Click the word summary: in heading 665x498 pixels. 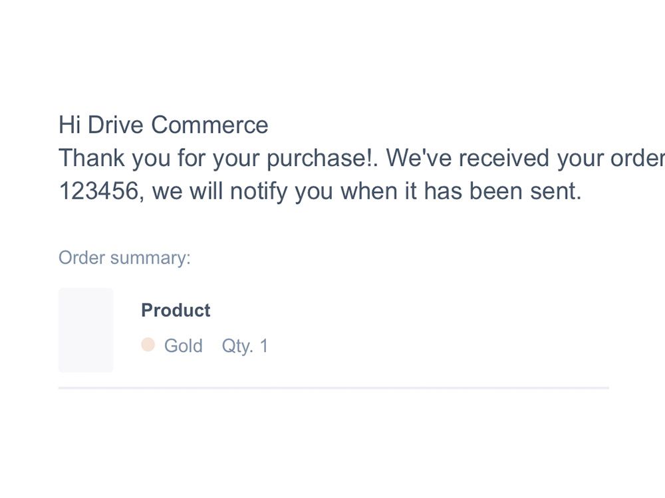[150, 258]
